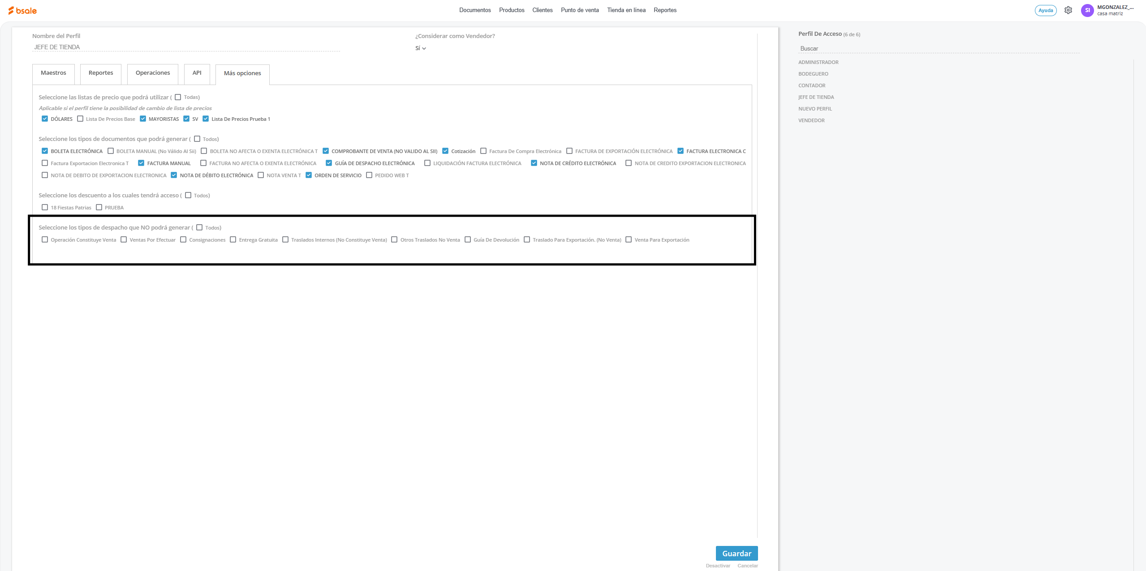The width and height of the screenshot is (1146, 571).
Task: Click the Guardar button
Action: [x=736, y=553]
